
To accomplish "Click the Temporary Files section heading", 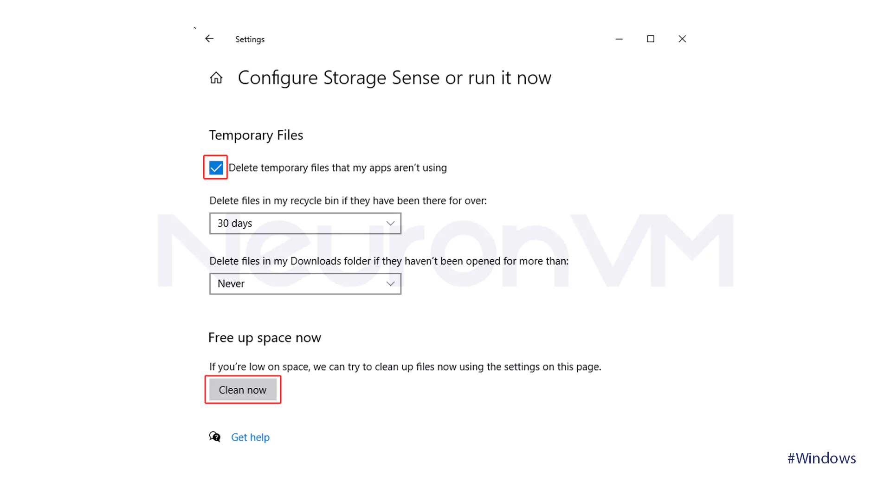I will [256, 135].
